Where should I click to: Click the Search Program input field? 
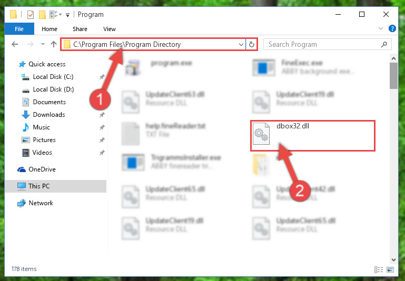pyautogui.click(x=323, y=44)
